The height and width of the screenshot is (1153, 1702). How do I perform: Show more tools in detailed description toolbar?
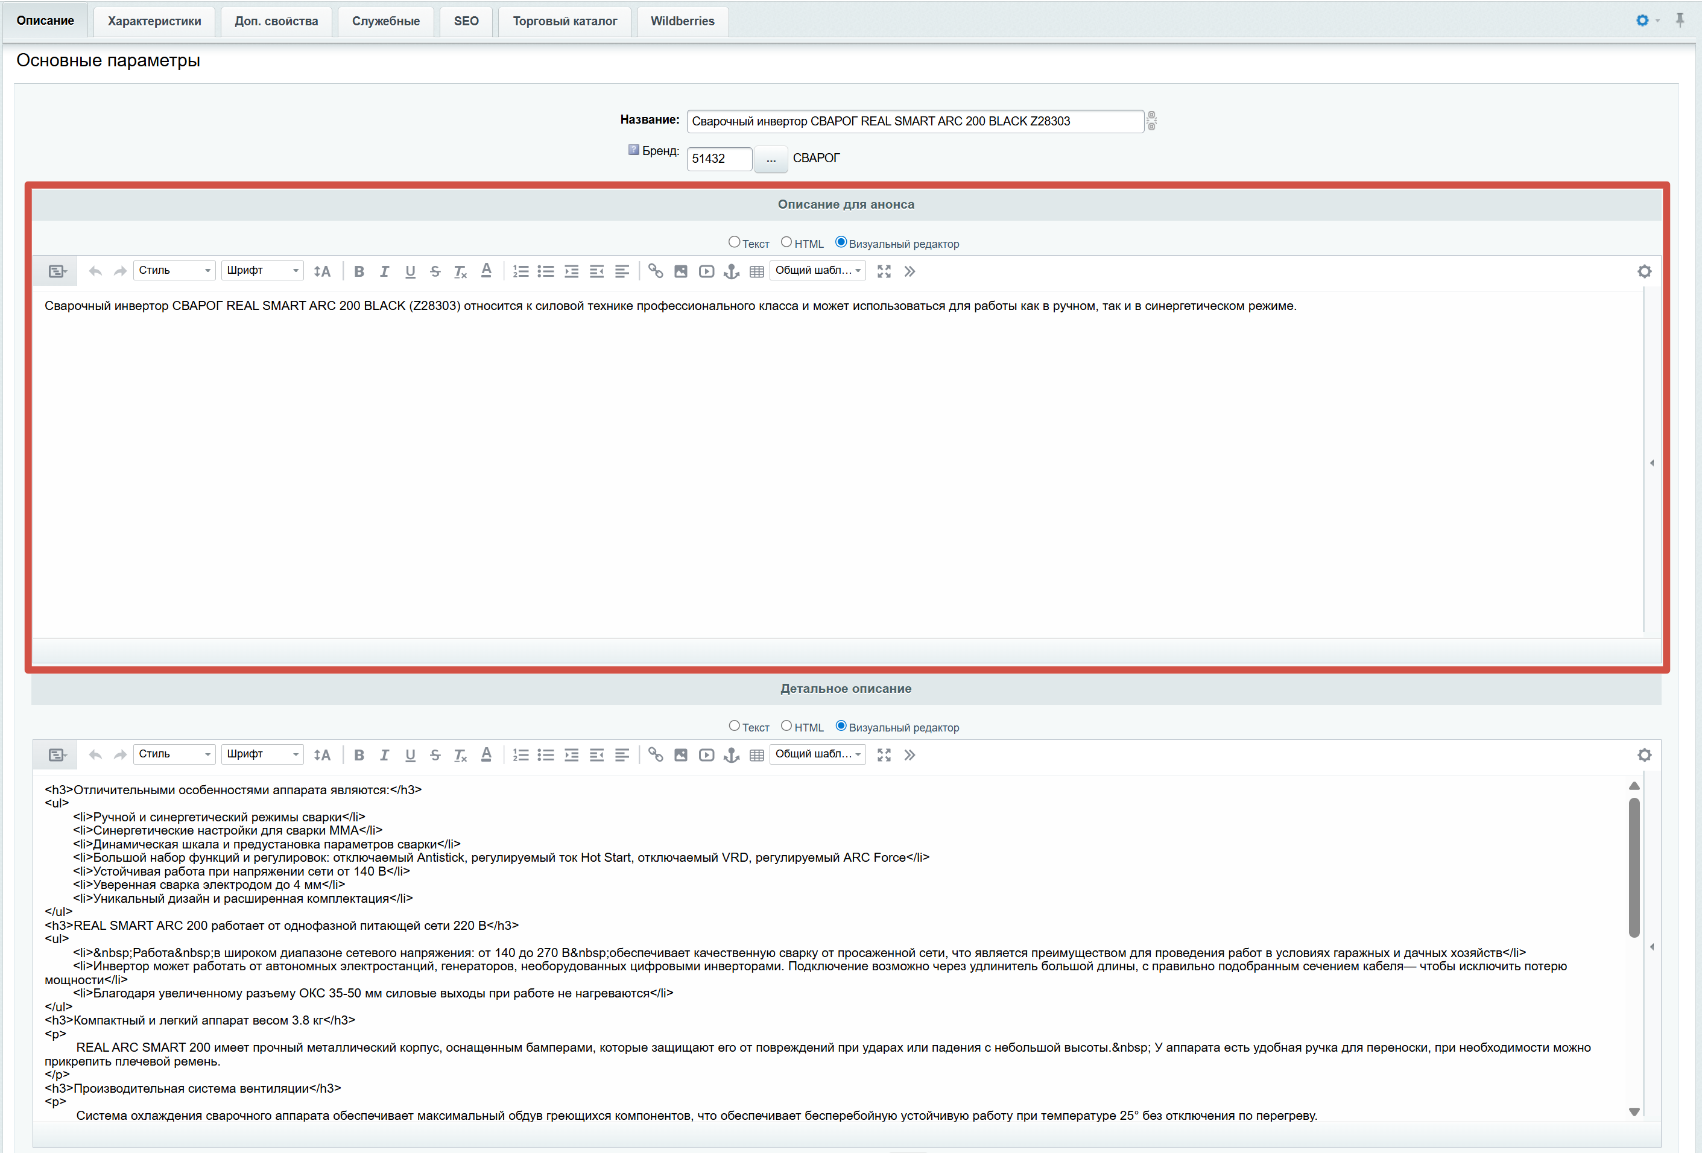tap(910, 756)
